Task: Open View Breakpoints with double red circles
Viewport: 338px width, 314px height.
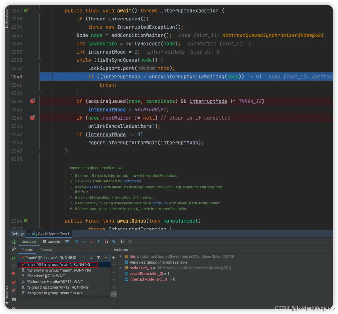Action: 14,283
